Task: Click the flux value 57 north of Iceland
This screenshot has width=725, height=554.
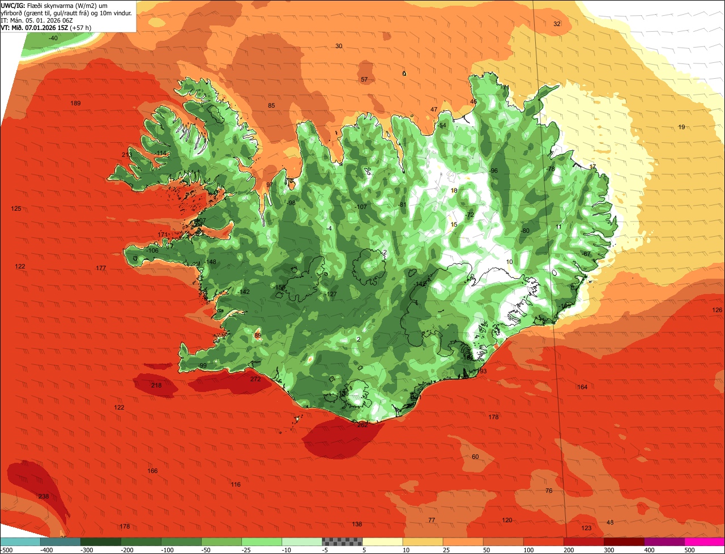Action: tap(364, 79)
